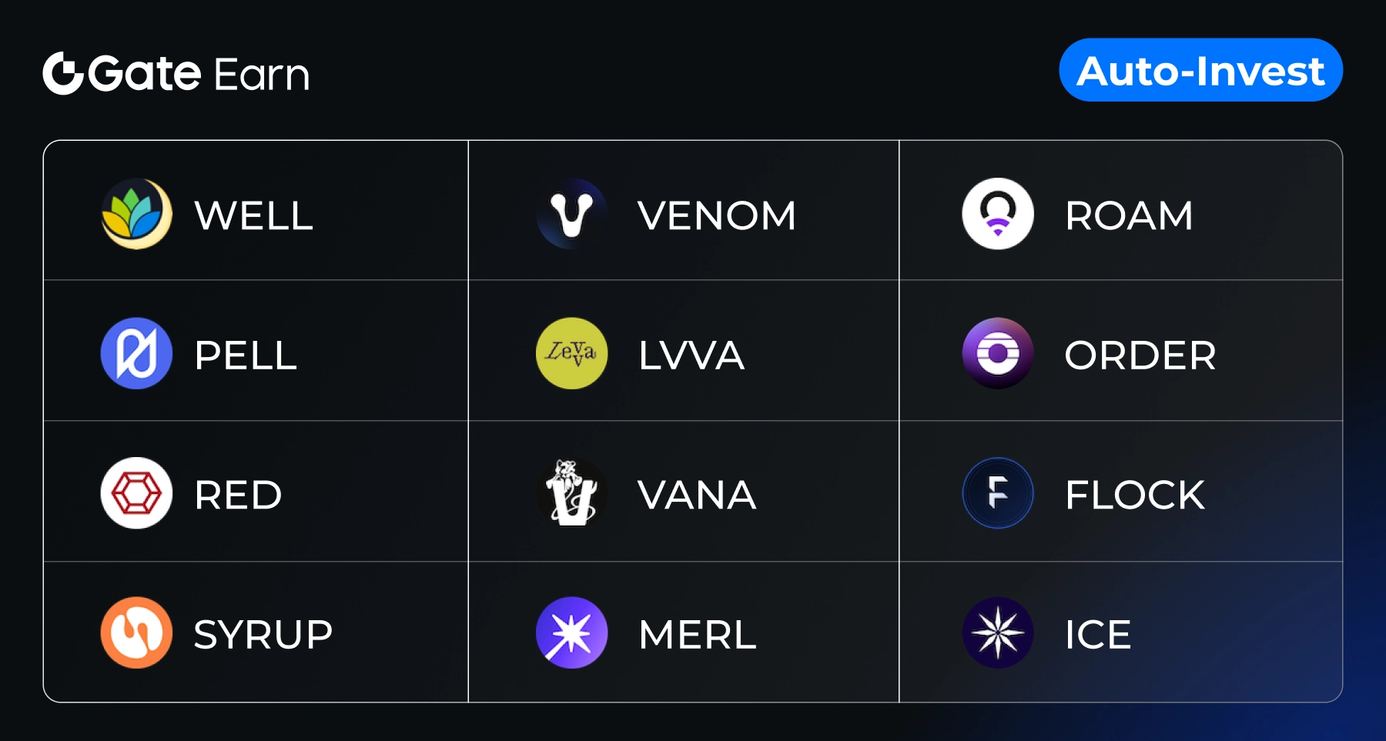Click the purple MERL star icon
Viewport: 1386px width, 741px height.
pos(571,633)
